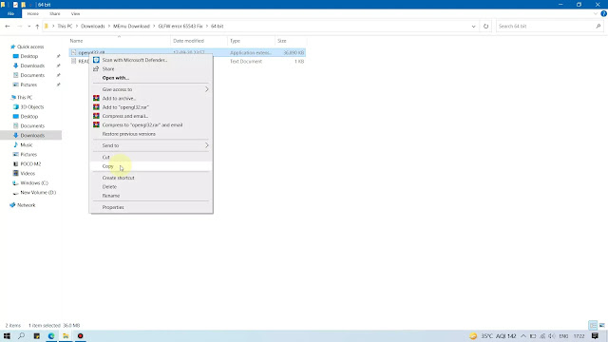Open Explorer Help question mark icon
This screenshot has width=608, height=342.
tap(604, 13)
